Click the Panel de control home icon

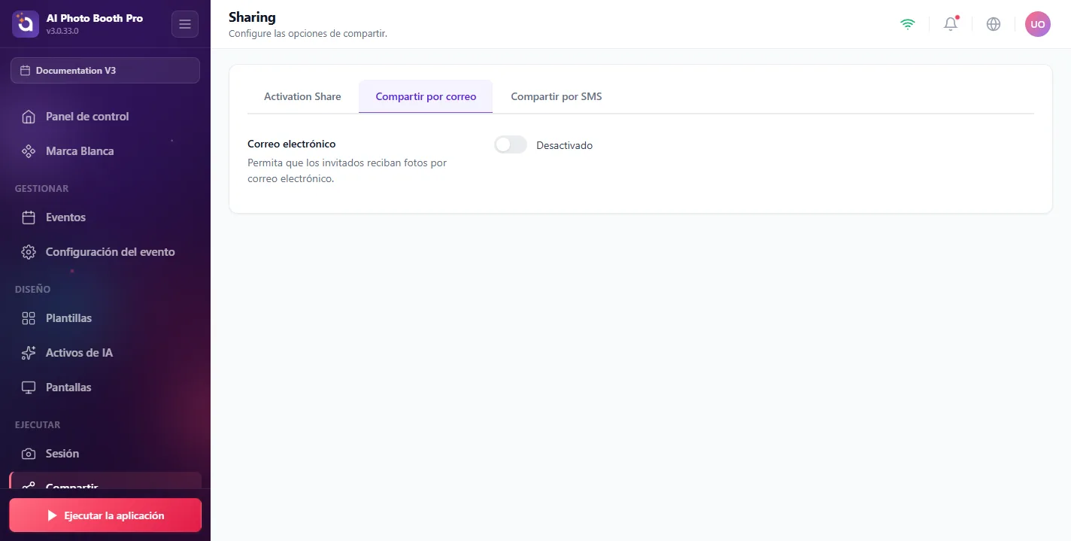click(29, 117)
